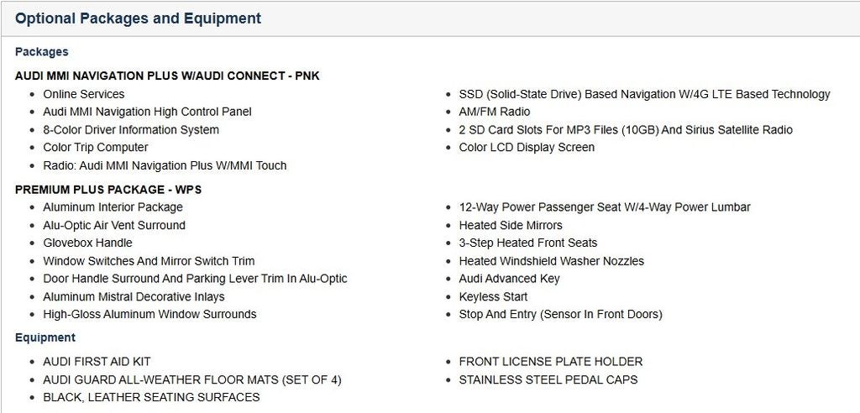Click the Optional Packages and Equipment header
The width and height of the screenshot is (860, 413).
138,18
